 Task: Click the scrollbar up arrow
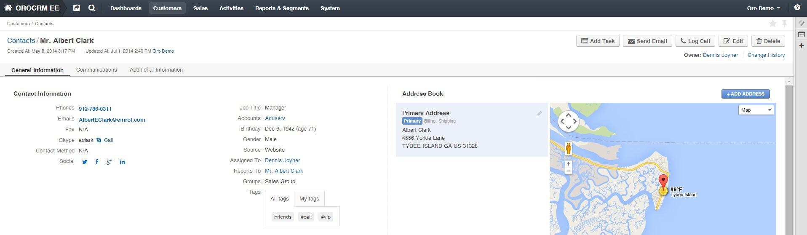pos(789,81)
